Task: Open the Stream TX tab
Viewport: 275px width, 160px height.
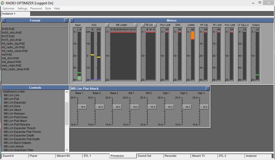Action: click(204, 156)
